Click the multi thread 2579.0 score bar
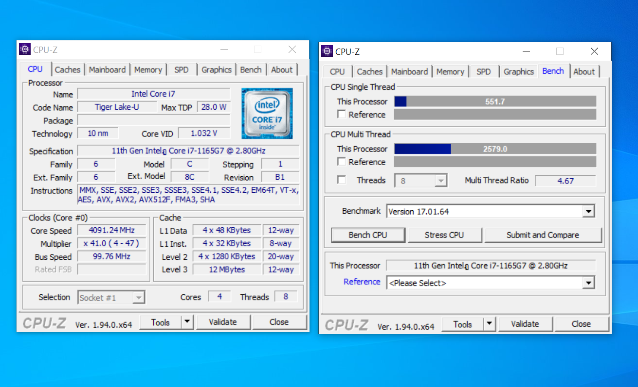638x387 pixels. coord(495,149)
